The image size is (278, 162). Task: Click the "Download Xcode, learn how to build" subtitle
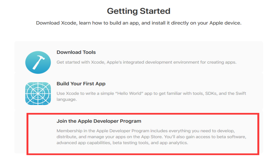139,23
